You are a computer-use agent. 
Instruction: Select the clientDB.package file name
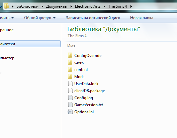coord(90,91)
